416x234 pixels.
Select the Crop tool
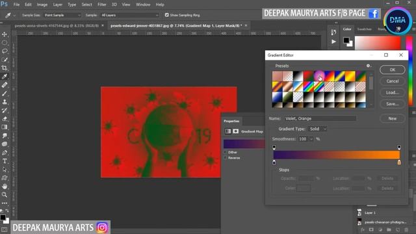[5, 68]
